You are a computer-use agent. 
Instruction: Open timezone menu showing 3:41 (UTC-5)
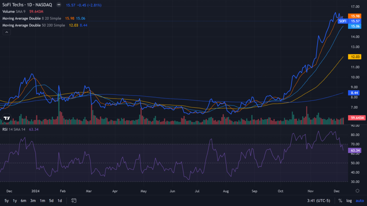pyautogui.click(x=319, y=201)
